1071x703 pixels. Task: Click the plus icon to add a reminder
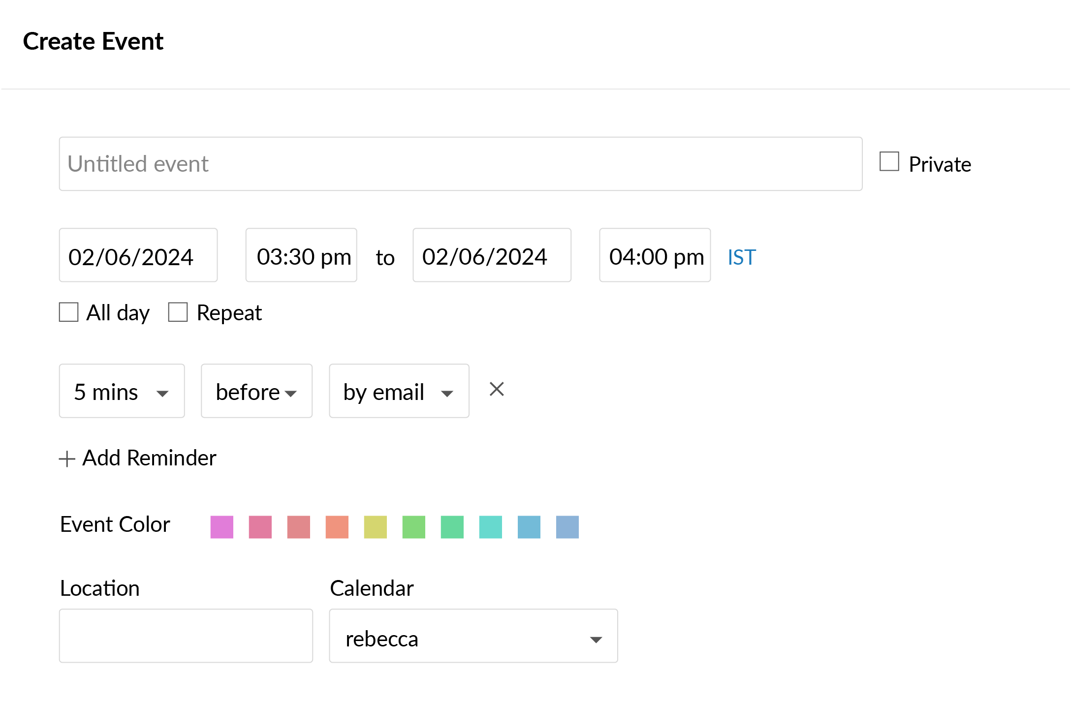(67, 458)
